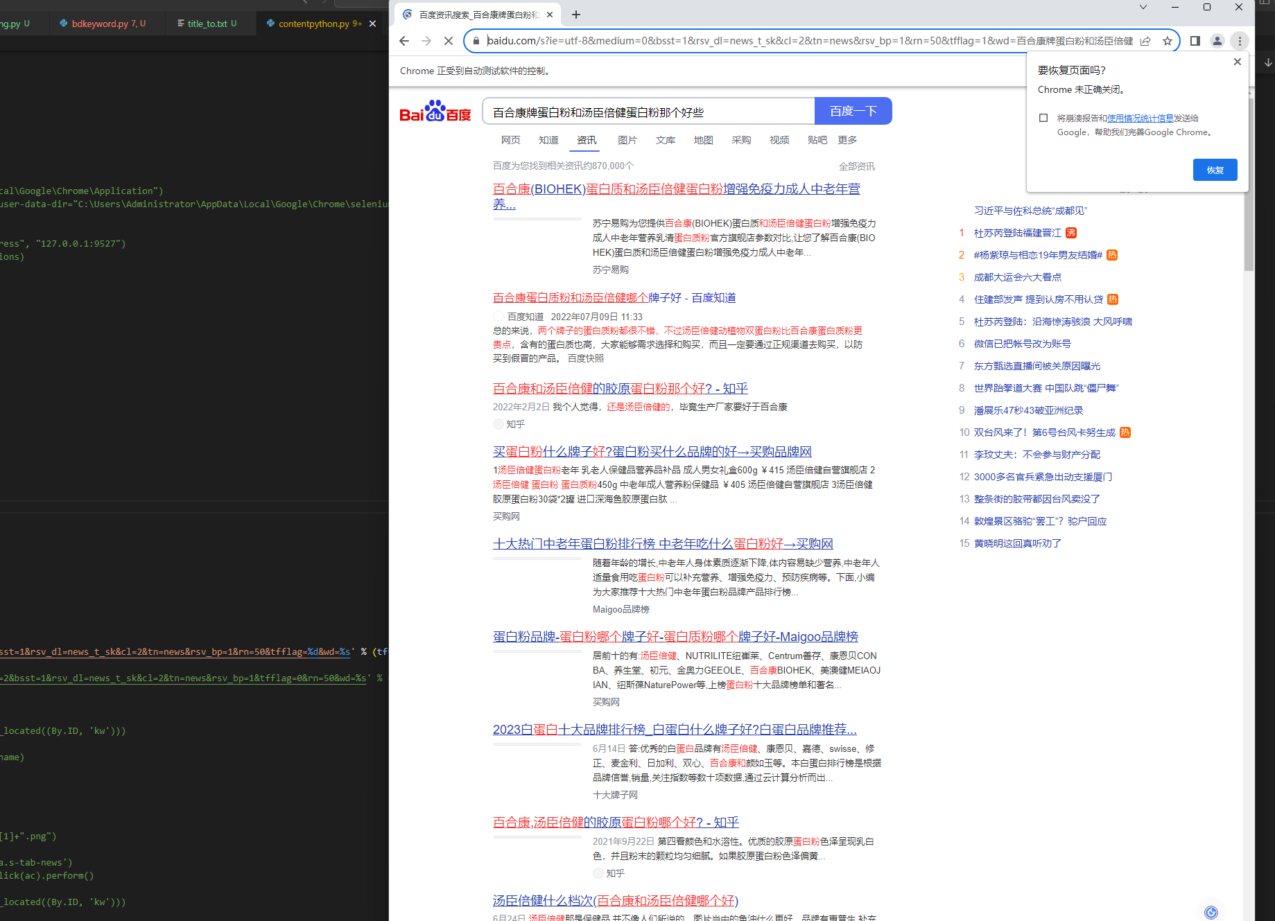Open the Chrome profile icon
Image resolution: width=1275 pixels, height=921 pixels.
[1217, 41]
